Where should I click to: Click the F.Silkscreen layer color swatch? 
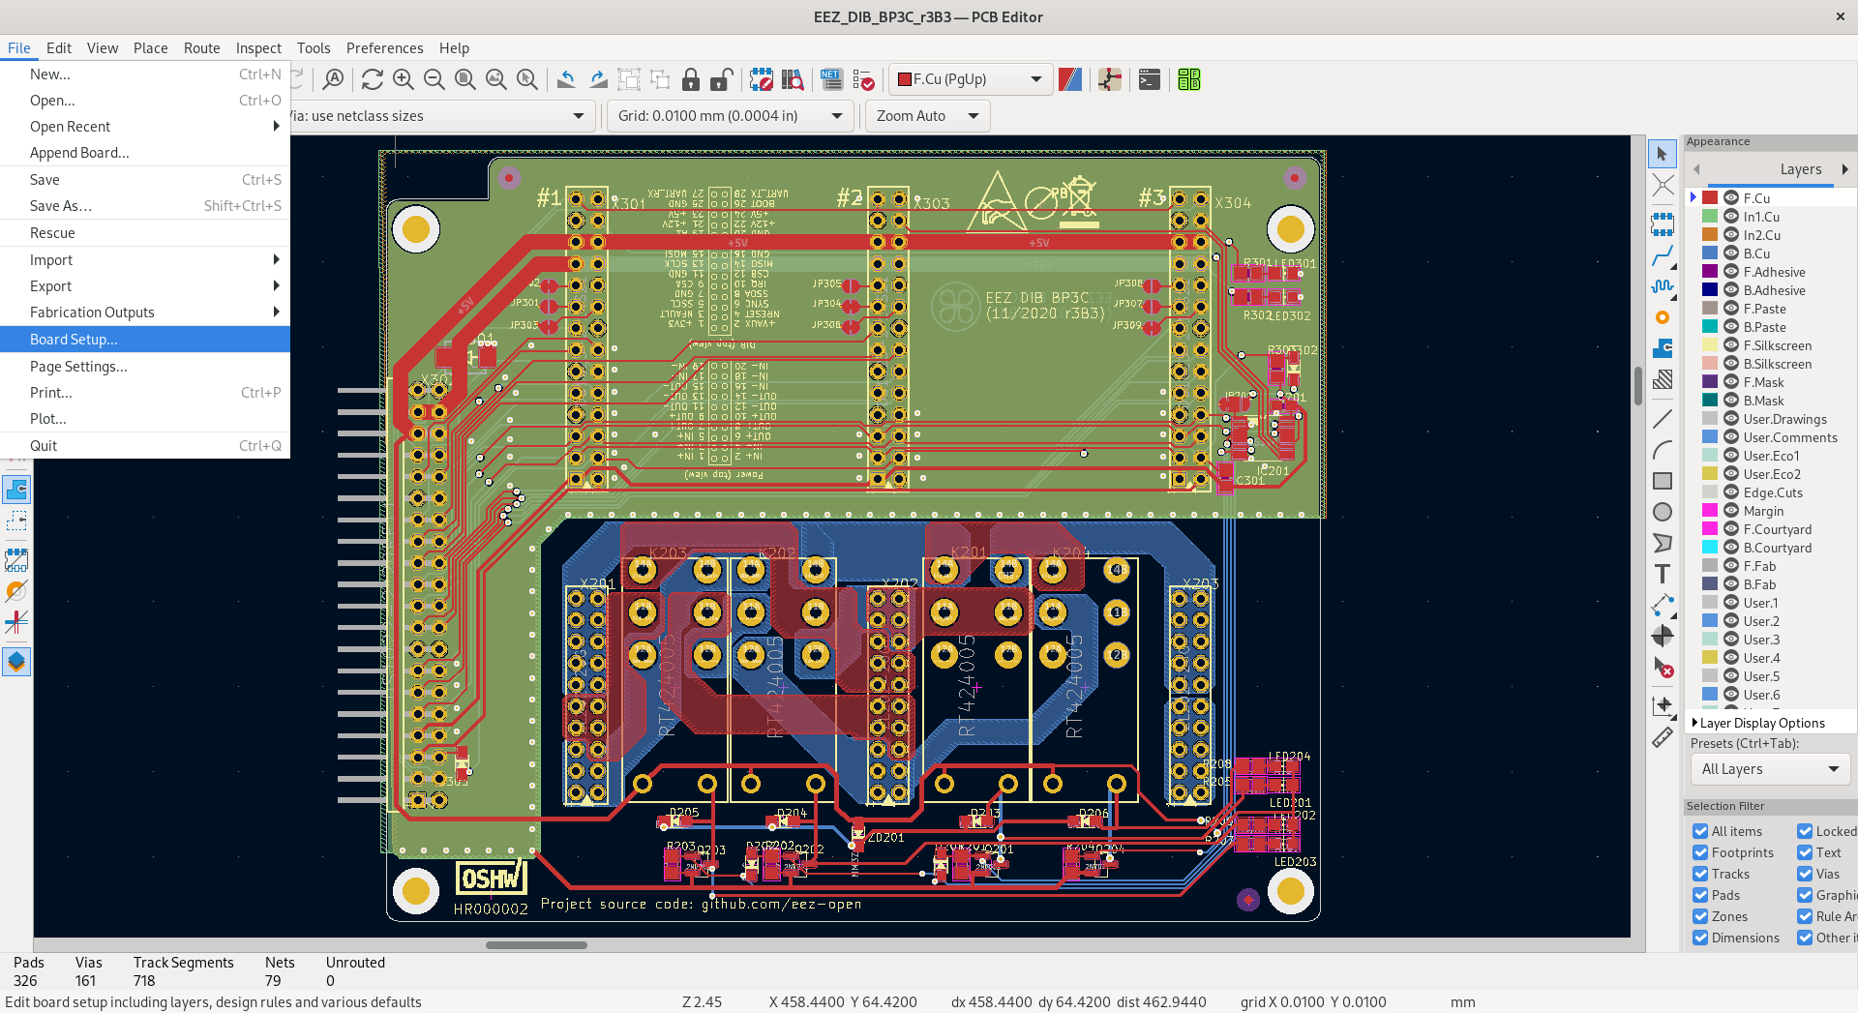coord(1710,345)
